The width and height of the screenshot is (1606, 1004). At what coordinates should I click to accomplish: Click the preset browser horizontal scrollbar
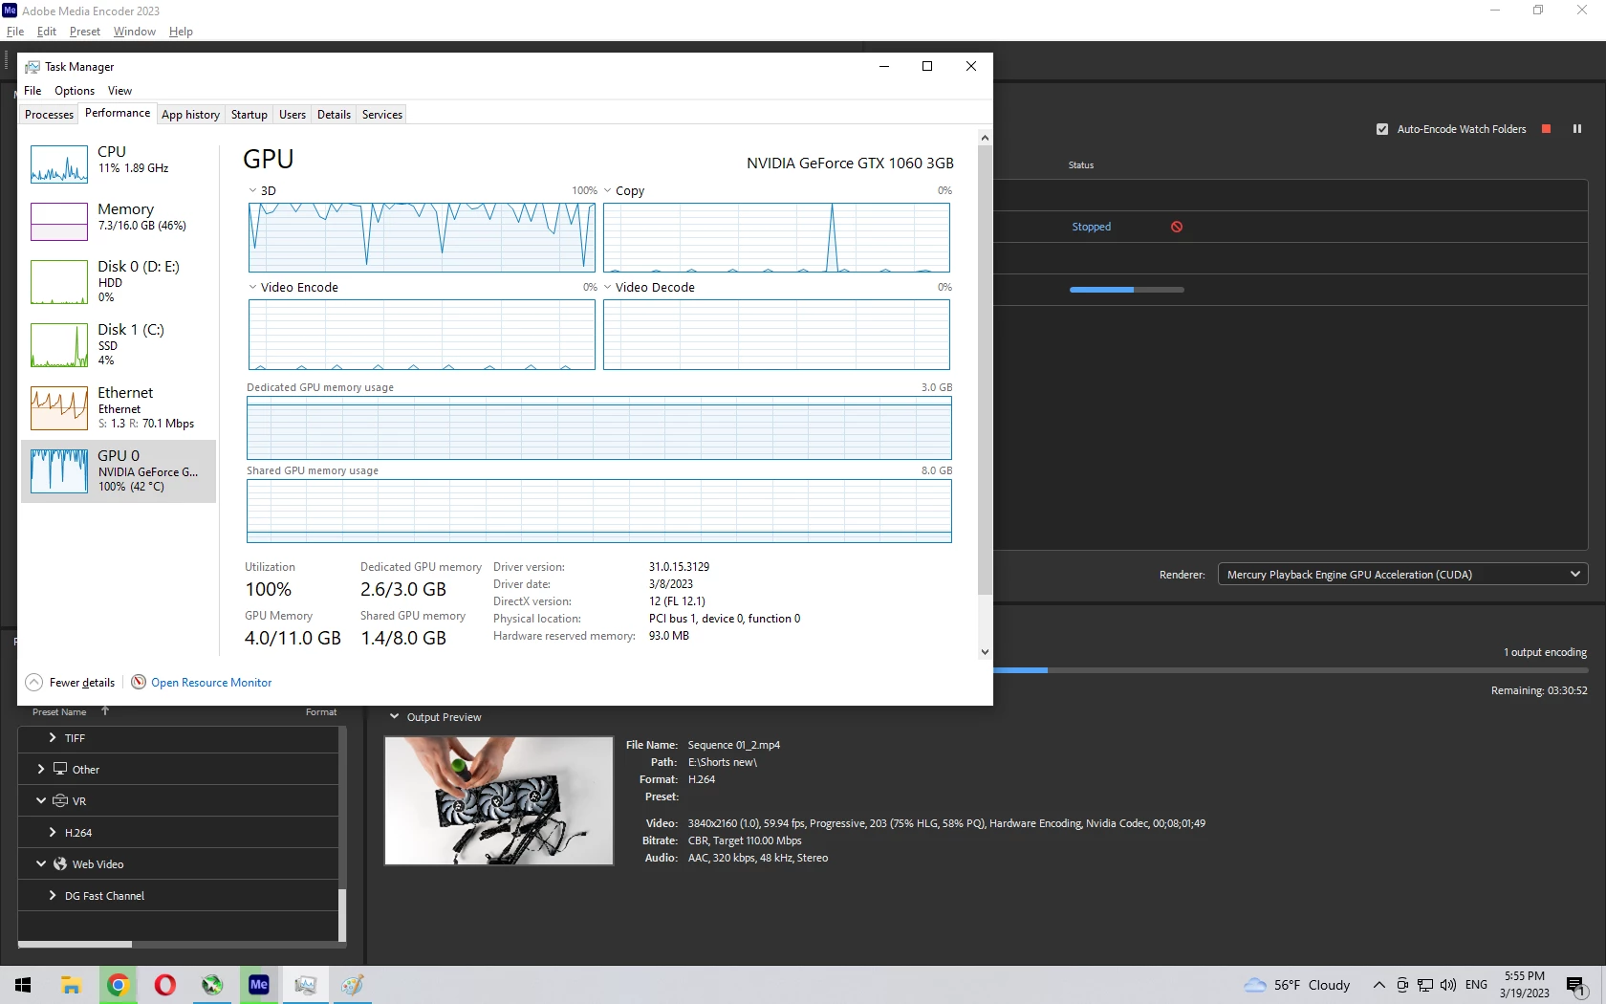pos(75,944)
